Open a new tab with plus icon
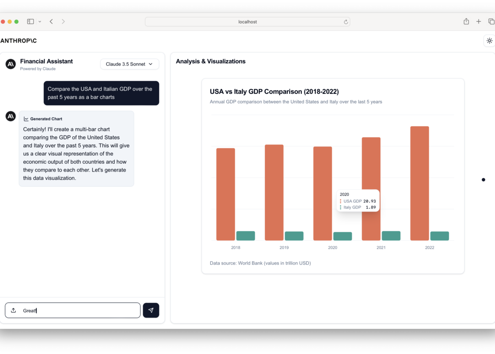495x354 pixels. coord(478,22)
